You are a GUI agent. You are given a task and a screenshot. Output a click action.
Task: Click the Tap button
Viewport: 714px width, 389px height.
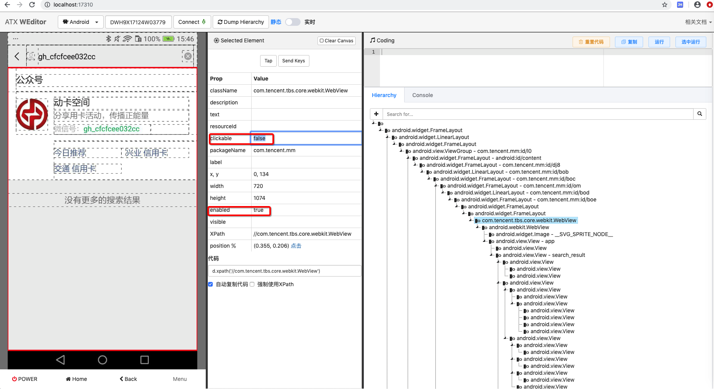tap(269, 60)
